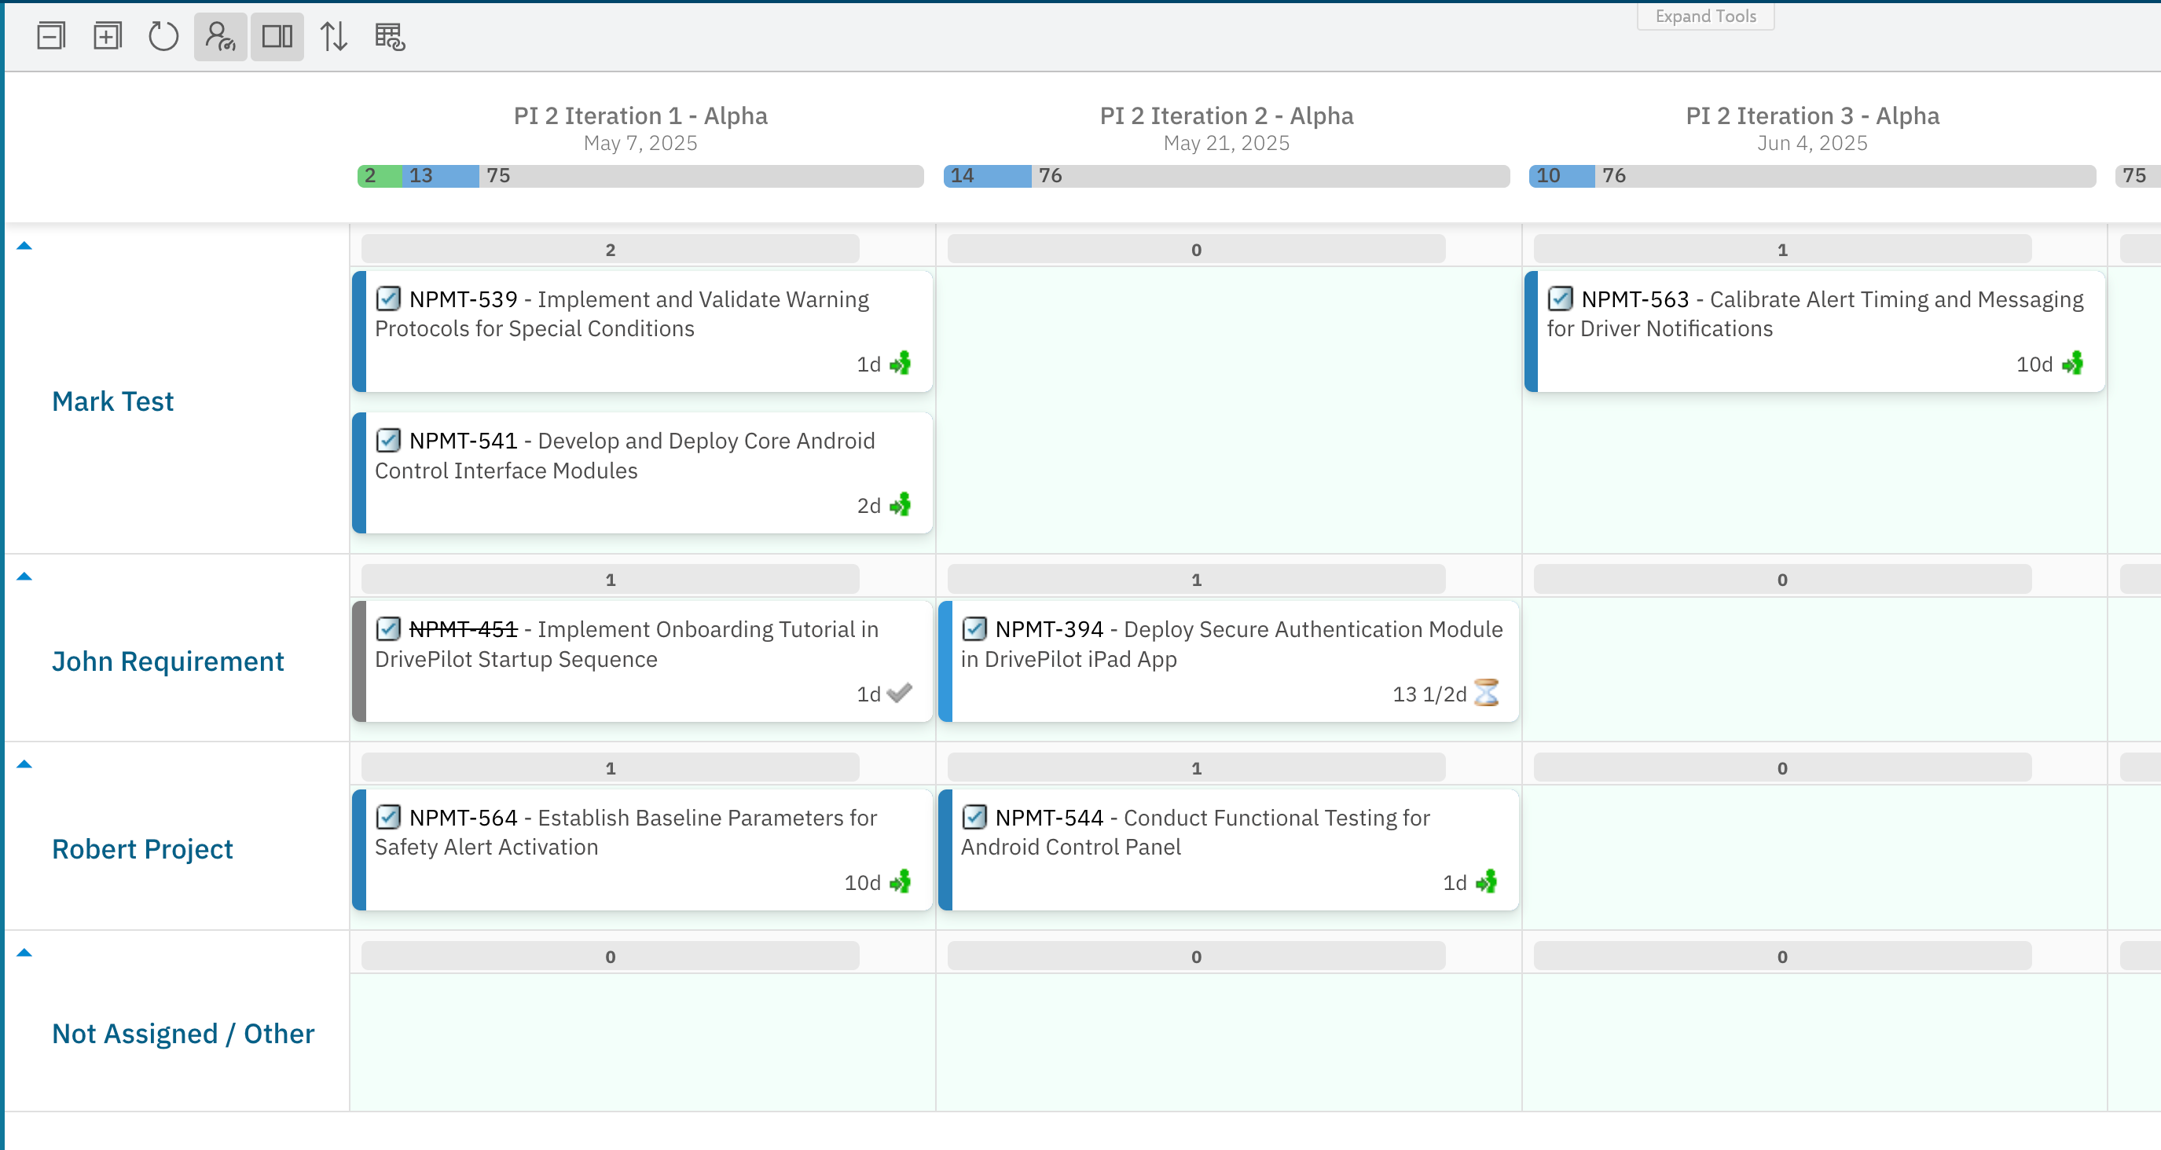Collapse the Not Assigned / Other row
Screen dimensions: 2161x1150
pos(24,953)
